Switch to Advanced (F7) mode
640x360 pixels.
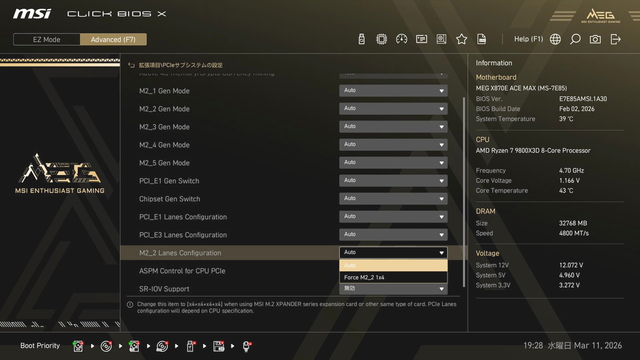tap(113, 39)
